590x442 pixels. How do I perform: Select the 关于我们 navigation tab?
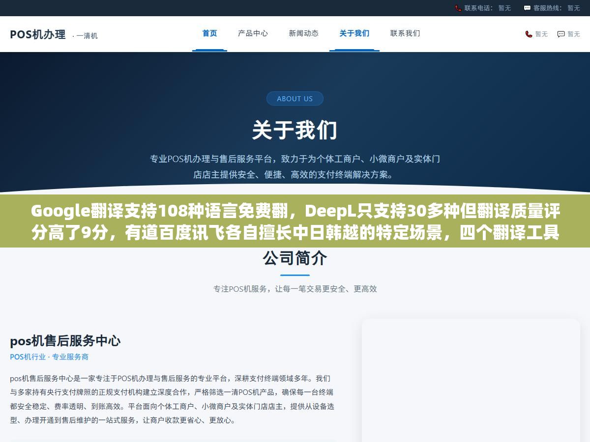[x=354, y=33]
